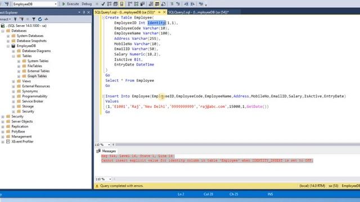Click the editor horizontal scrollbar
The height and width of the screenshot is (202, 360).
[x=237, y=145]
